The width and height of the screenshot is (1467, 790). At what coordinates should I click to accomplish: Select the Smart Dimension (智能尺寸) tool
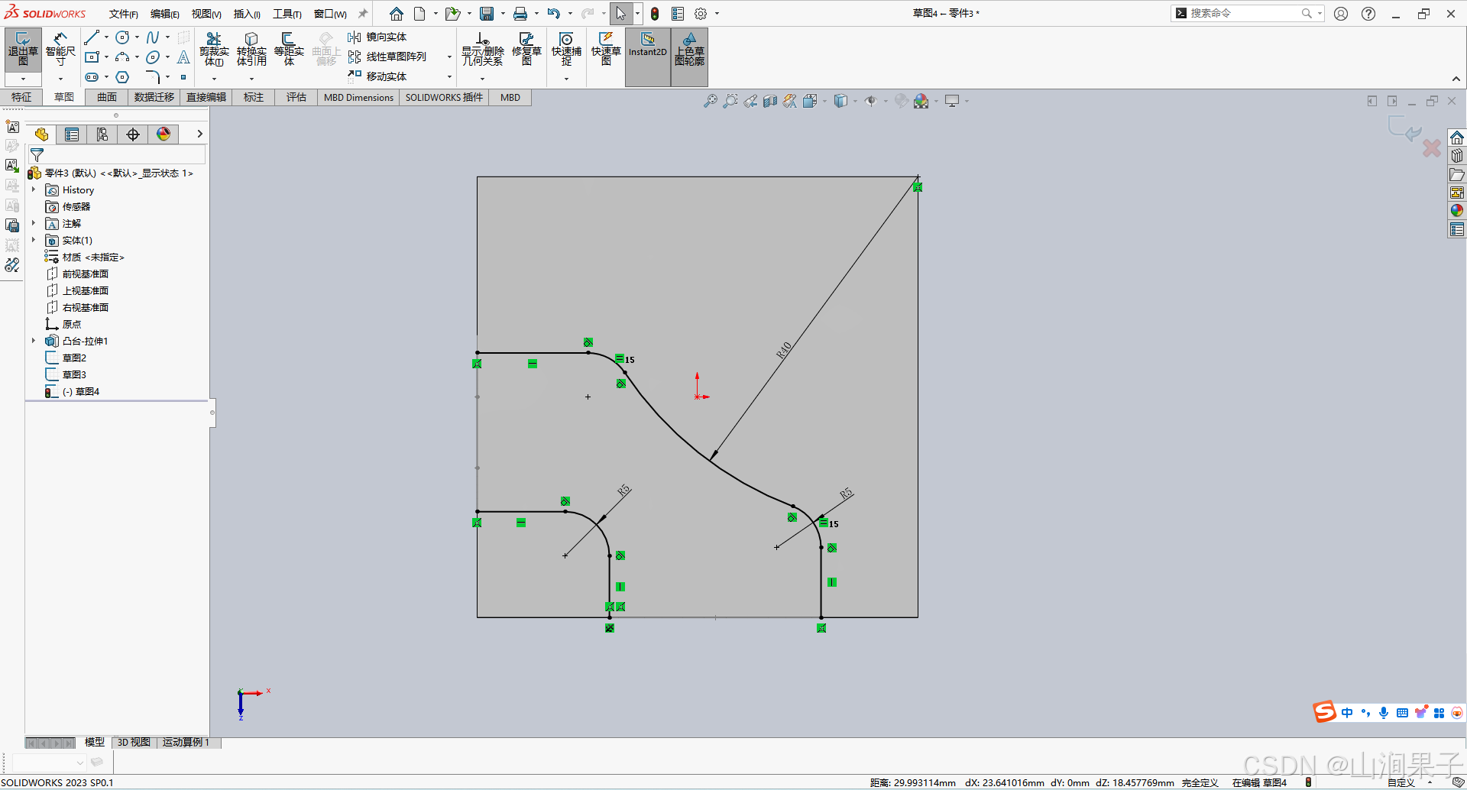click(x=60, y=50)
